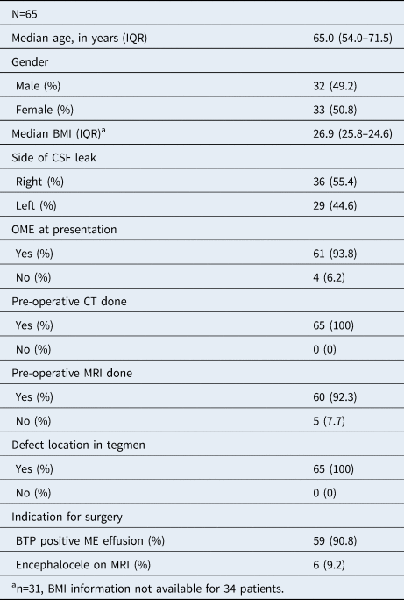Select the Indication for surgery heading
The height and width of the screenshot is (600, 404).
coord(67,517)
